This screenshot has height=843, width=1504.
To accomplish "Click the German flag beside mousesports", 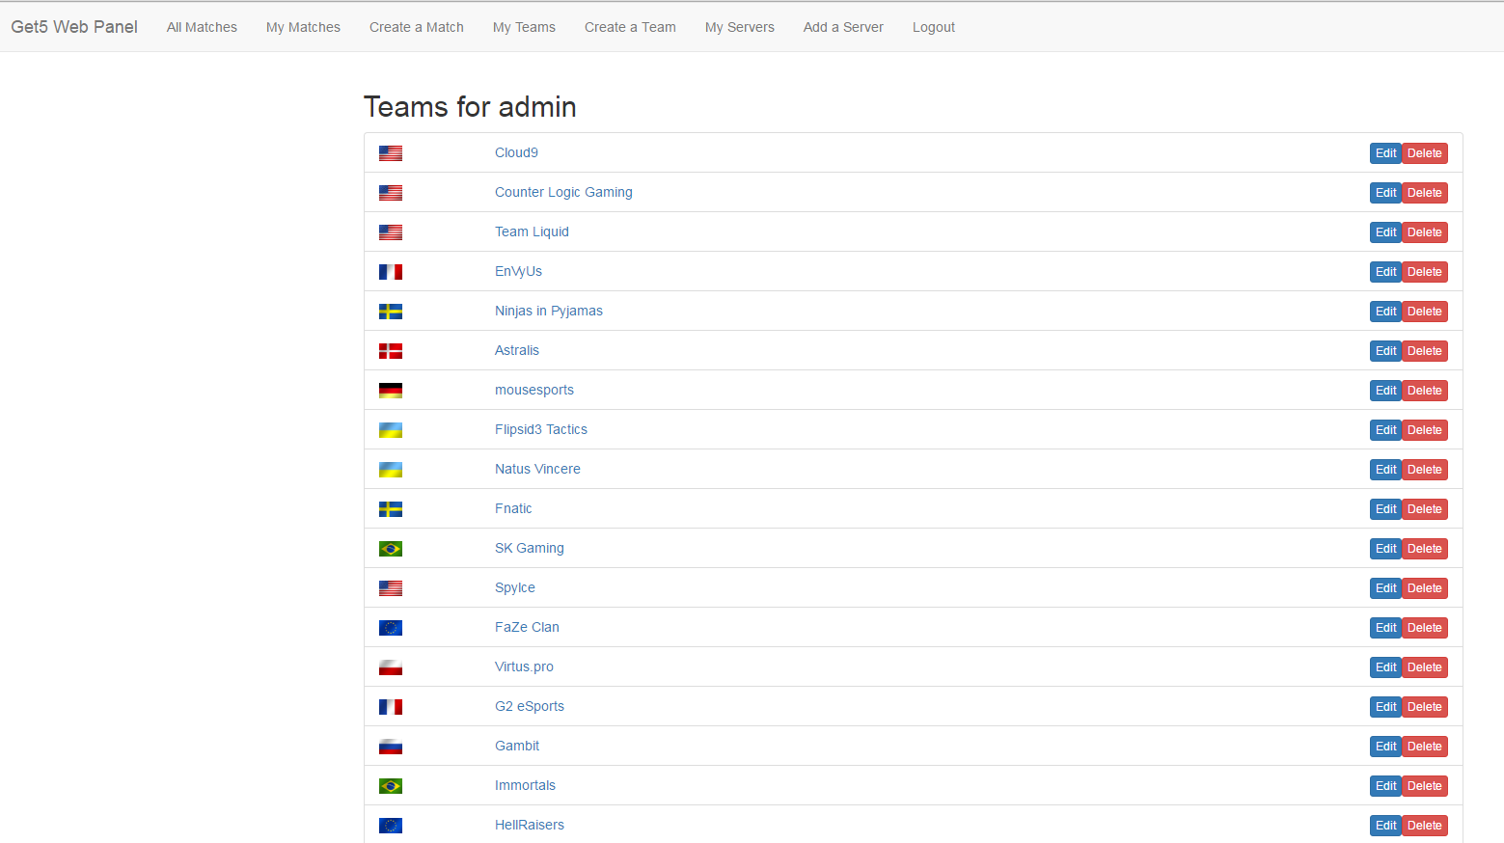I will [x=391, y=391].
